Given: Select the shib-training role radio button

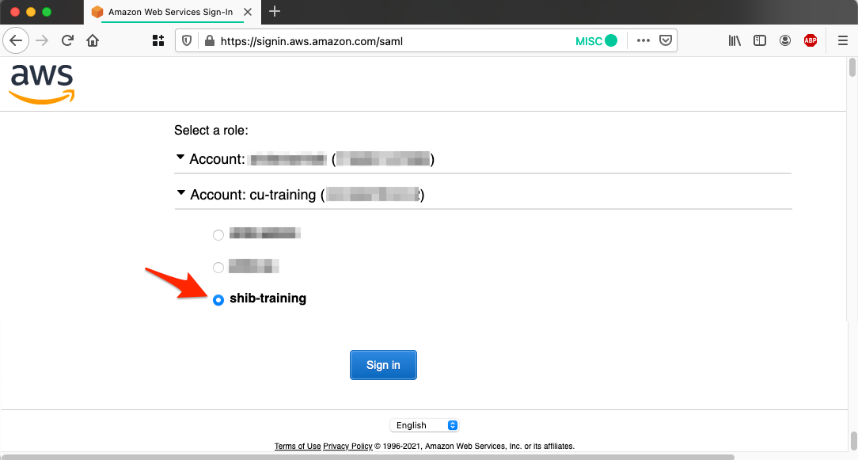Looking at the screenshot, I should click(218, 300).
